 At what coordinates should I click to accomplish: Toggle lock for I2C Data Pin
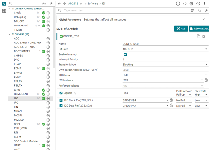171,105
